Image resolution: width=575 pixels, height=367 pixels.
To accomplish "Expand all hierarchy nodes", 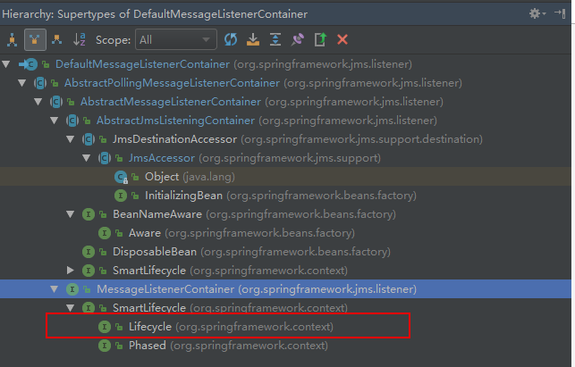I will pos(275,39).
